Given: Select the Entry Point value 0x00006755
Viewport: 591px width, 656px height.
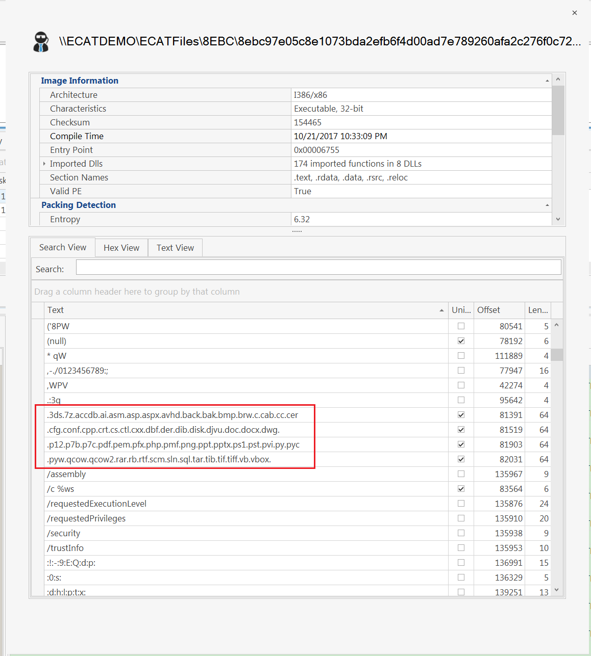Looking at the screenshot, I should (x=316, y=150).
